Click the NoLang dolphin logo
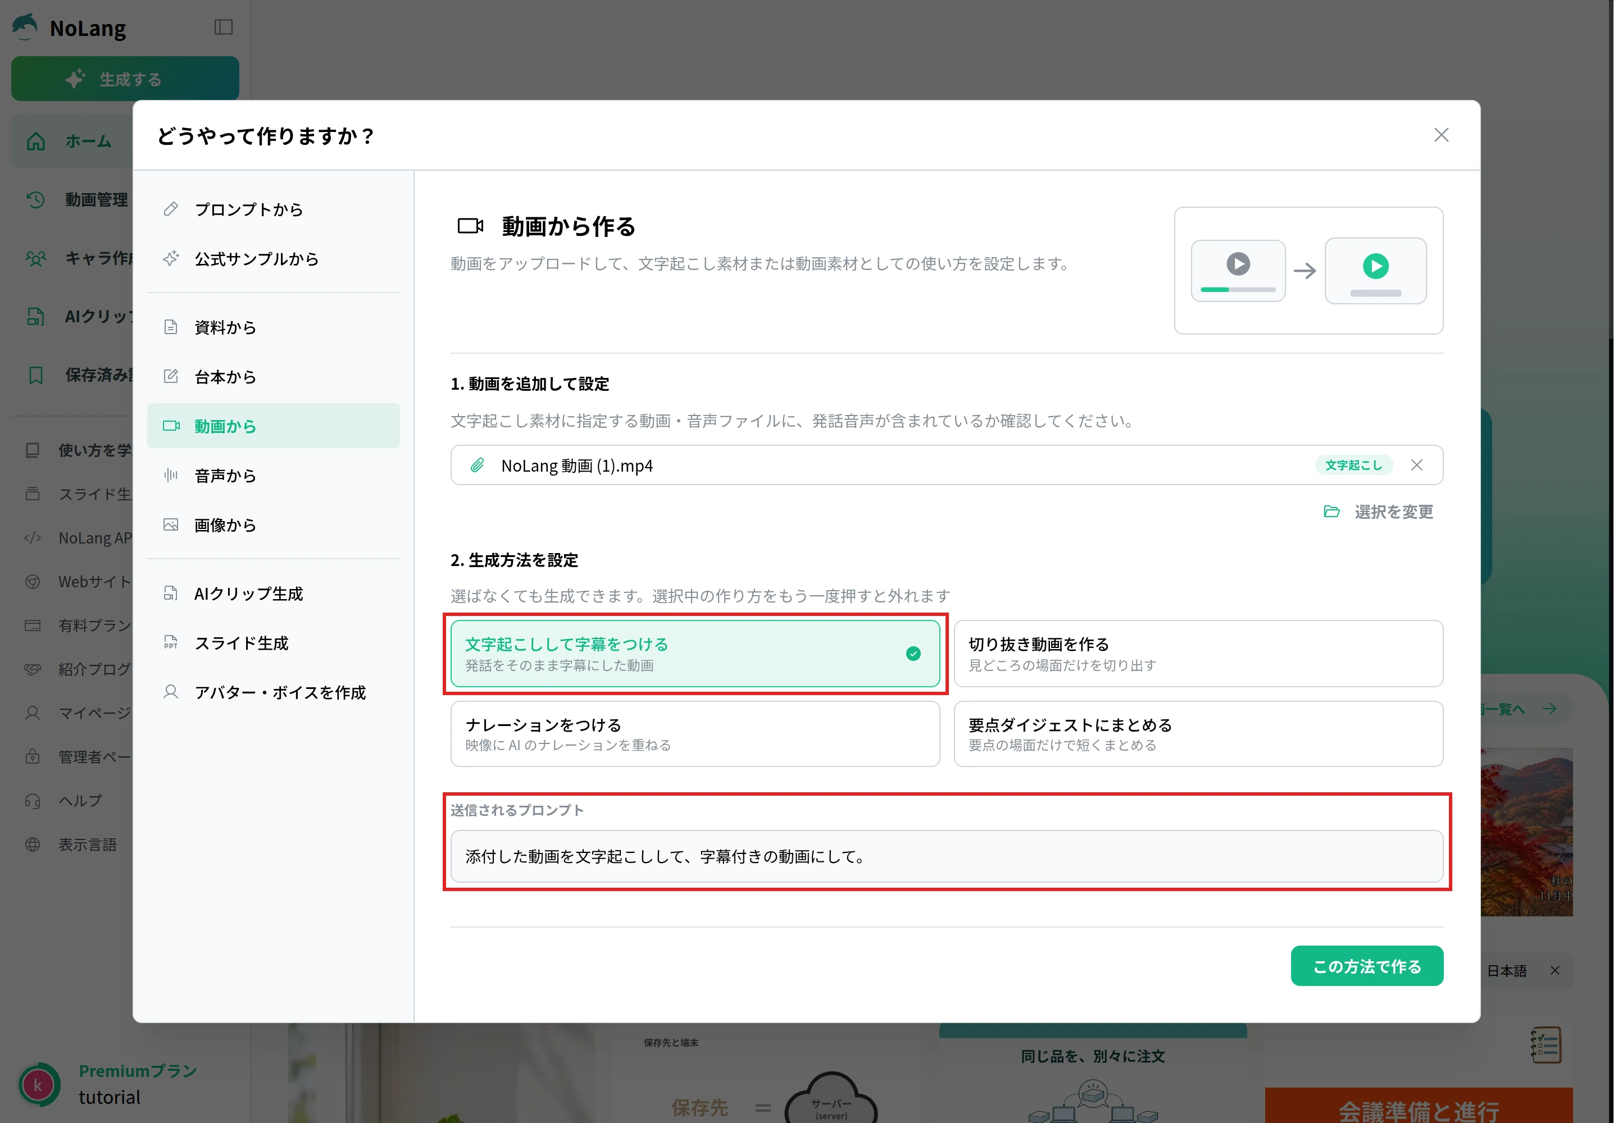1618x1123 pixels. point(25,28)
